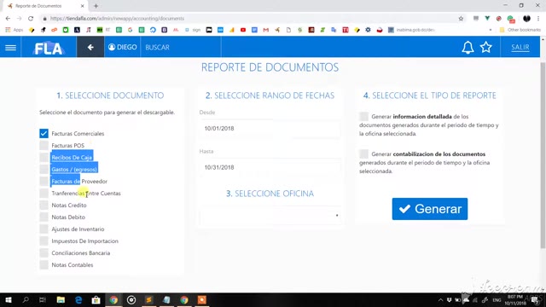The image size is (546, 307).
Task: Check Ajustes de Inventario
Action: pyautogui.click(x=44, y=229)
